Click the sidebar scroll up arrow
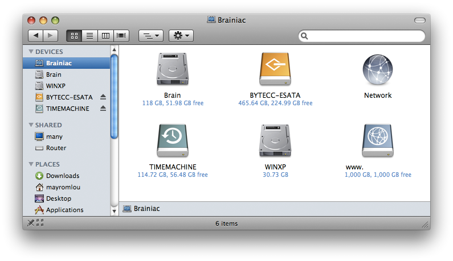The width and height of the screenshot is (453, 261). coord(114,49)
